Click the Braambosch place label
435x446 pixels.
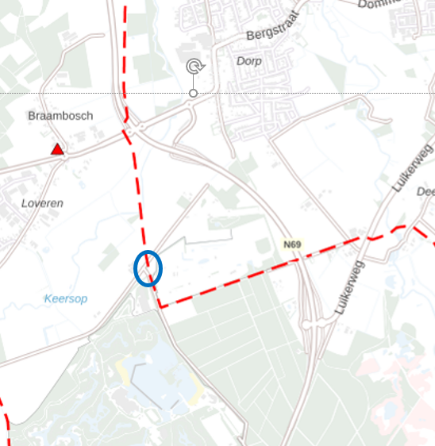pos(60,116)
